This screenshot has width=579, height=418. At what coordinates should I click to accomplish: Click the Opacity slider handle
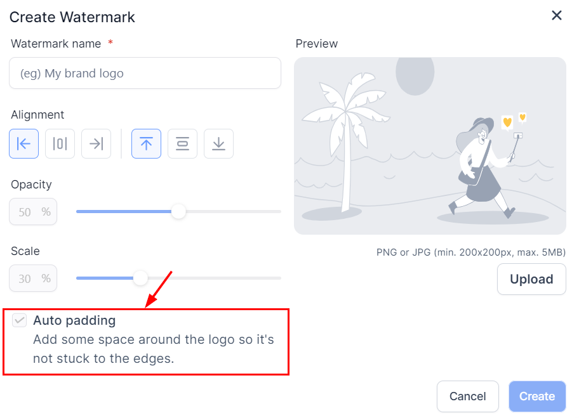click(x=178, y=211)
